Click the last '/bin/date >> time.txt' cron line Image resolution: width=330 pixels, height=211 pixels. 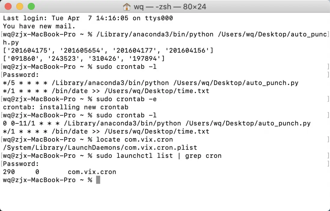coord(106,131)
